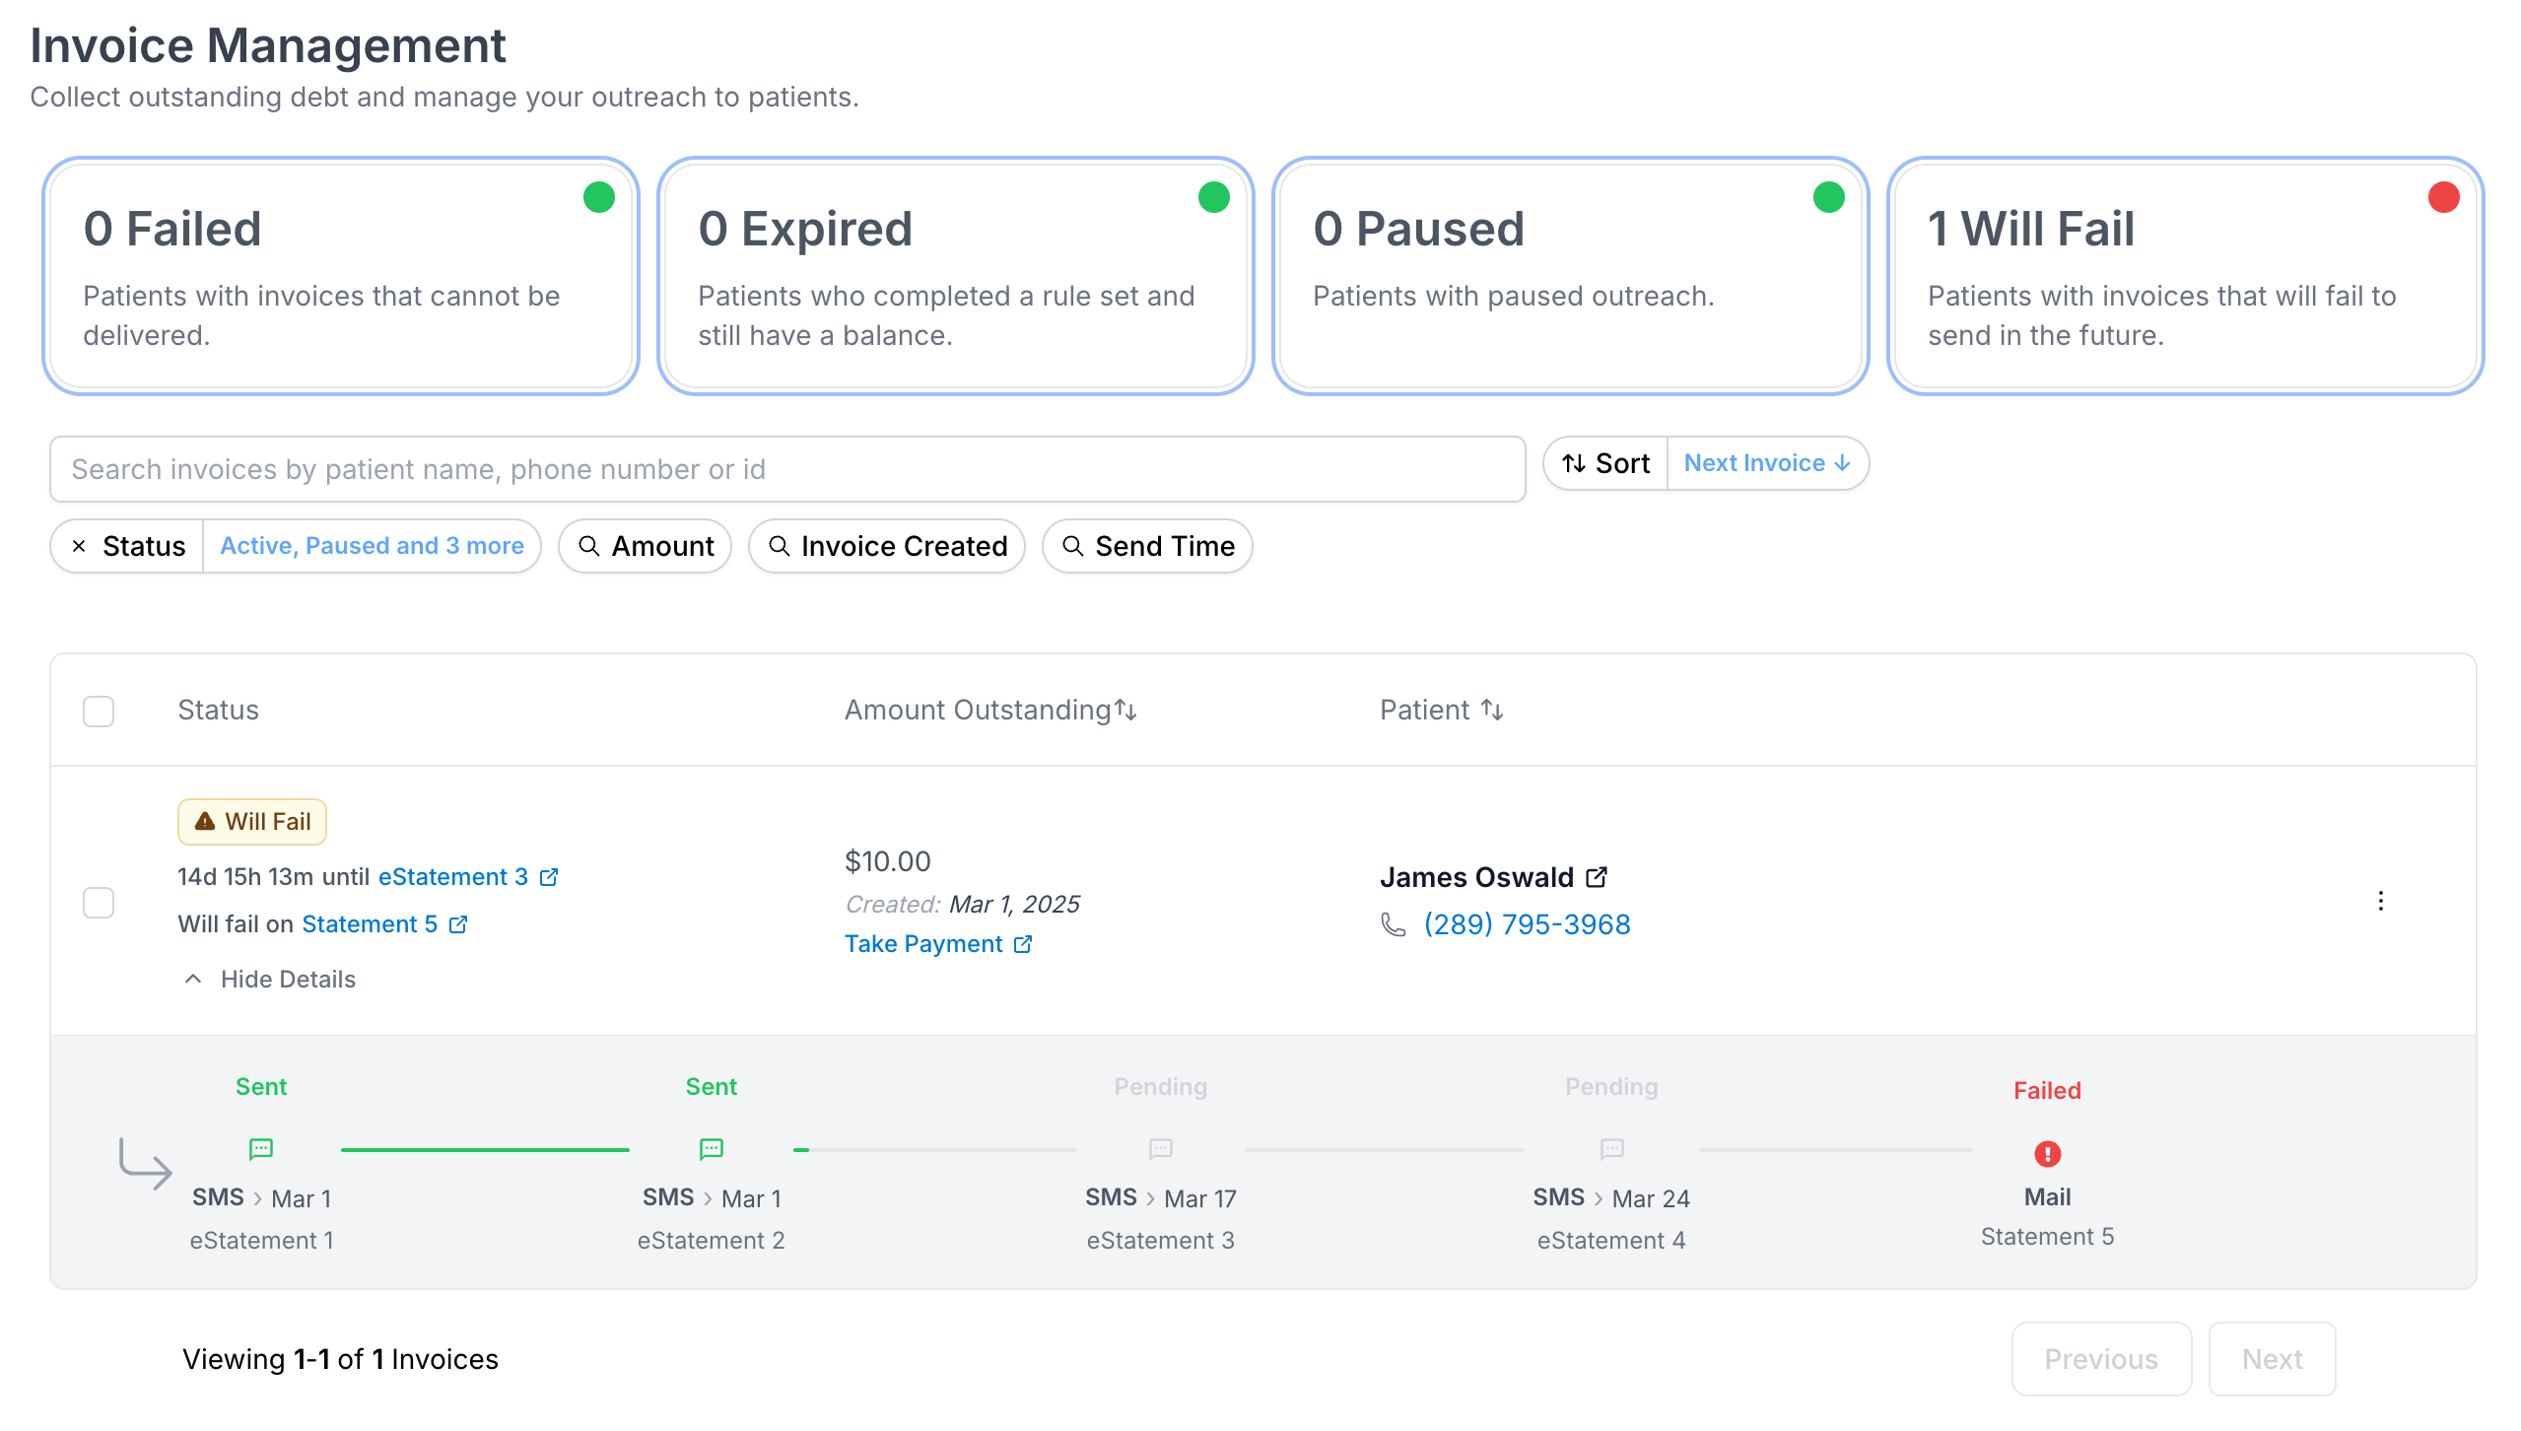Click the external link icon next to eStatement 3
The width and height of the screenshot is (2521, 1431).
pyautogui.click(x=549, y=876)
